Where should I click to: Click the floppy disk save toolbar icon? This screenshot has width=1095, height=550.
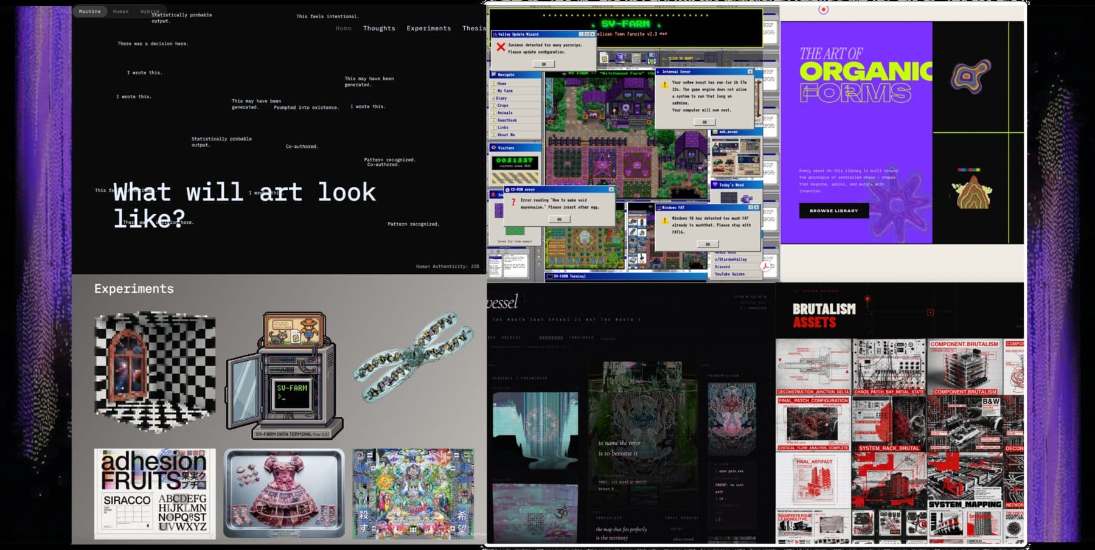pos(652,59)
